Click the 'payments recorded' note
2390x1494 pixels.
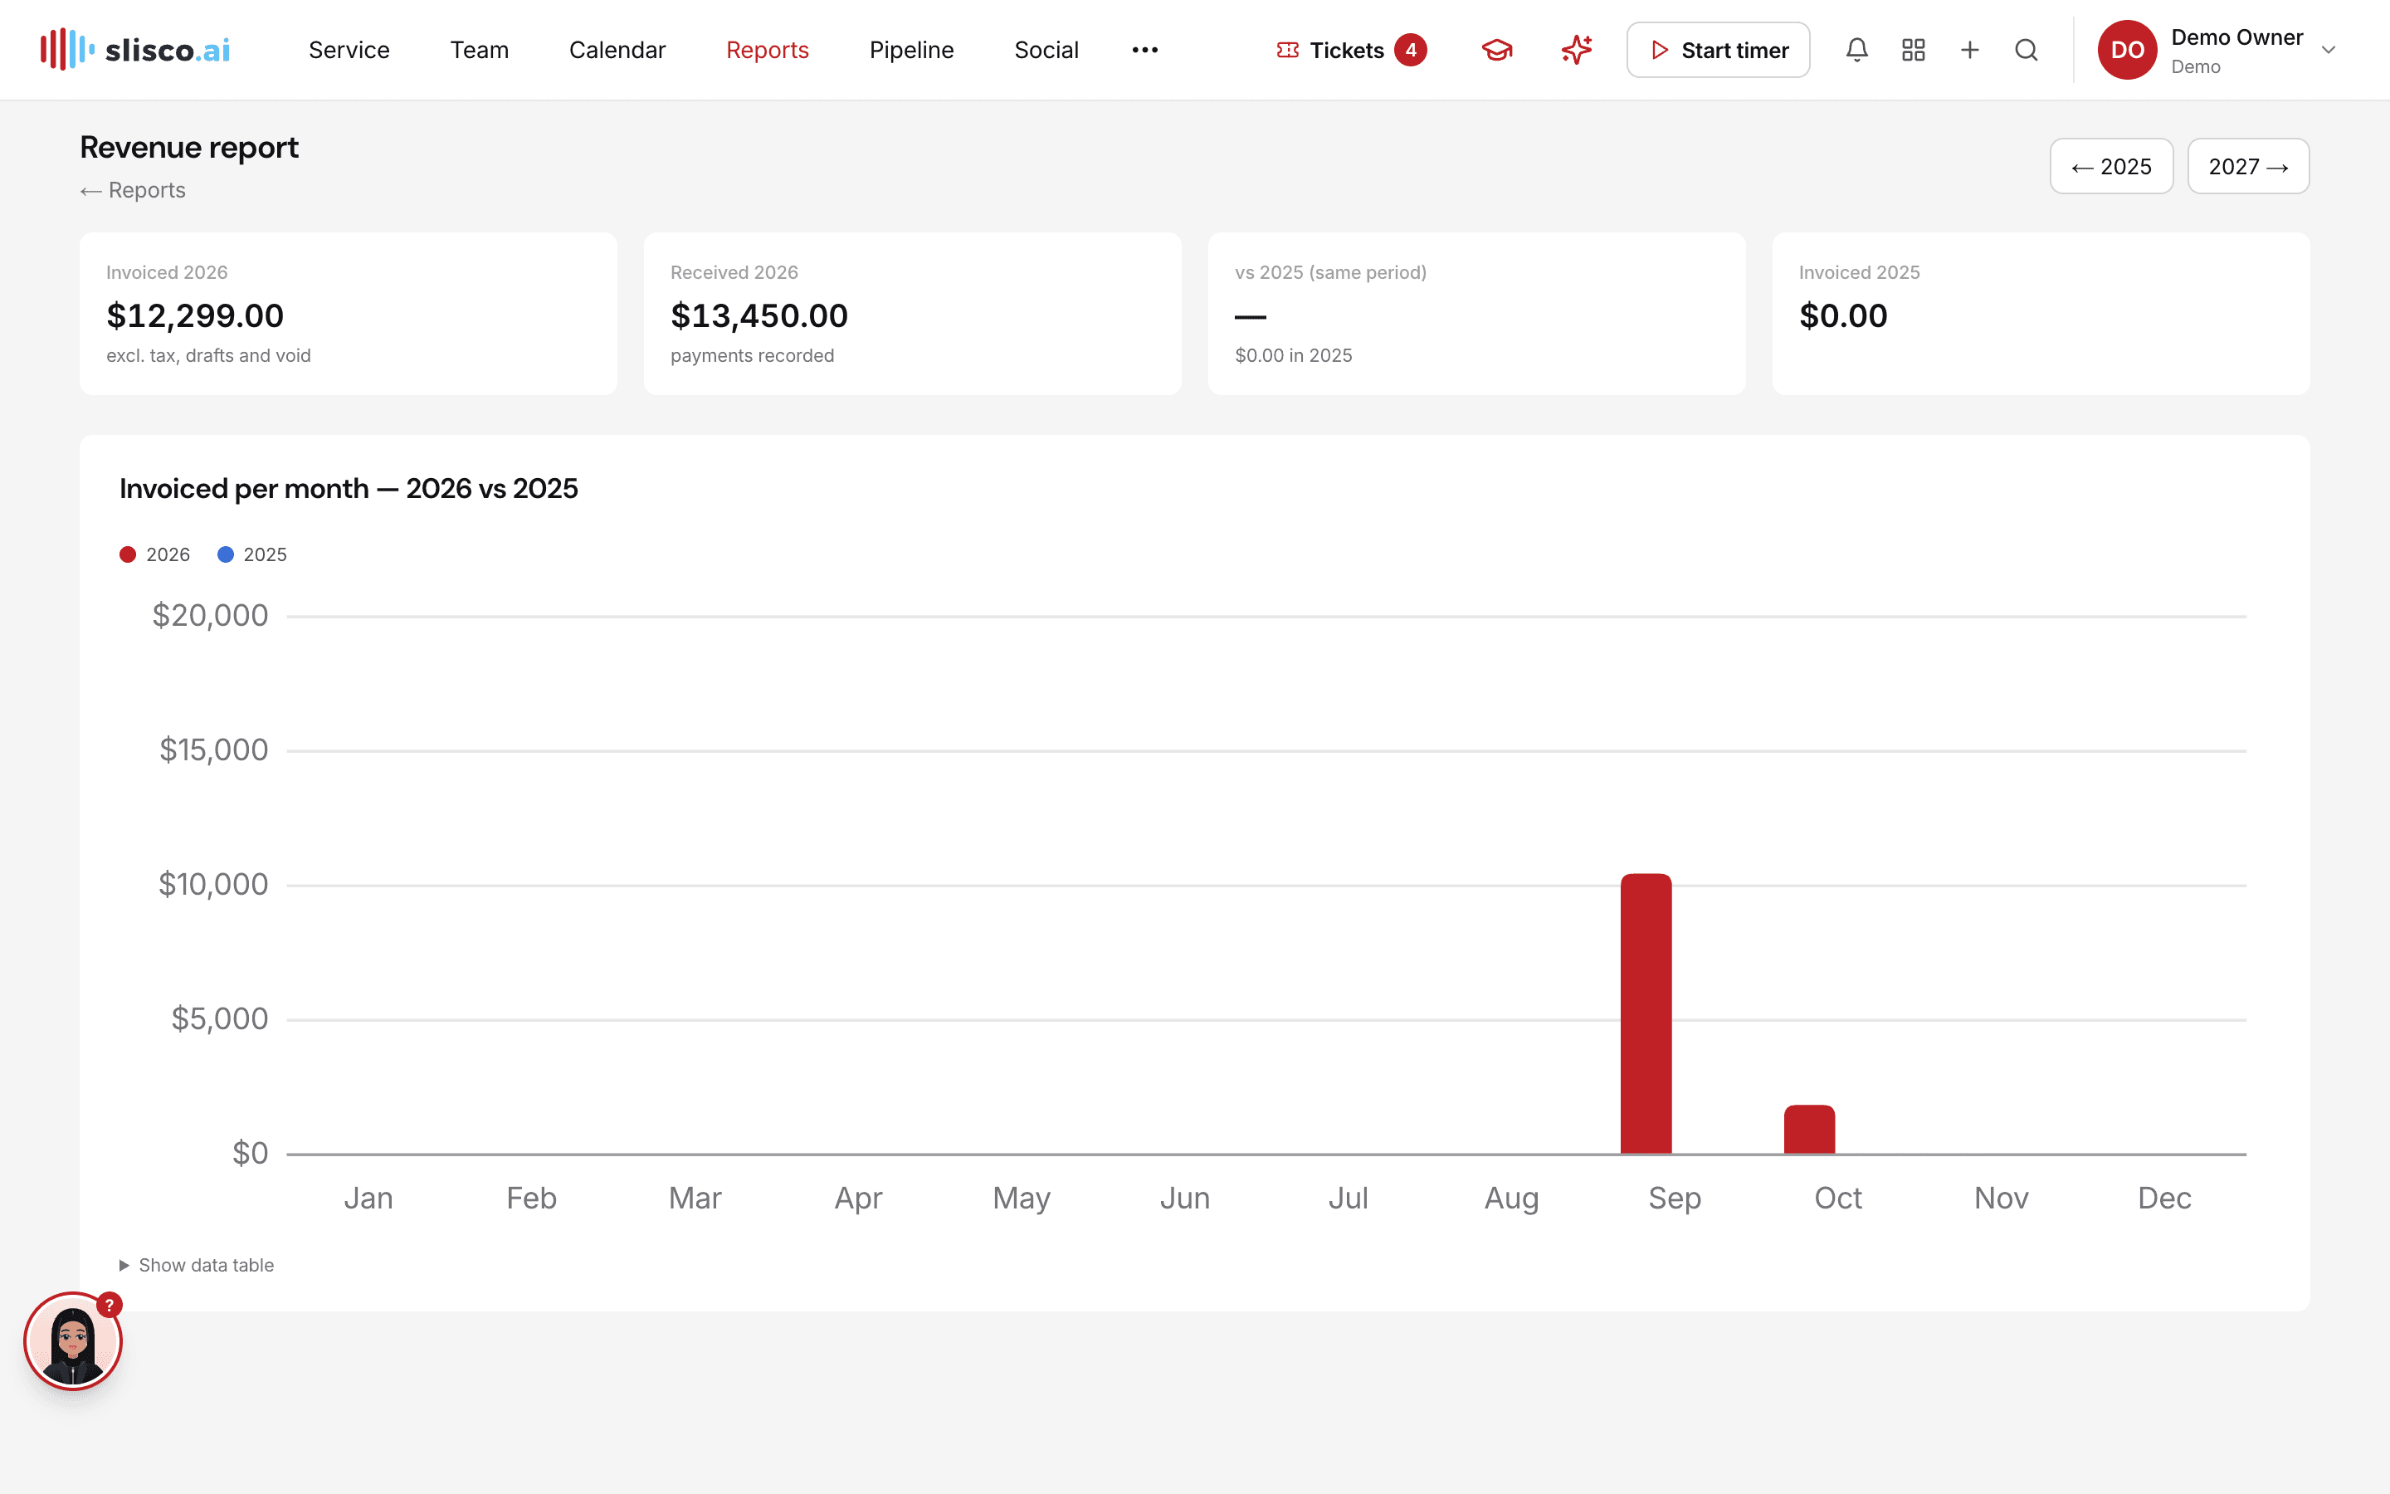pos(752,356)
